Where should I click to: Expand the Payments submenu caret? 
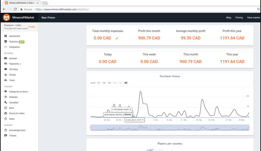tap(20, 64)
